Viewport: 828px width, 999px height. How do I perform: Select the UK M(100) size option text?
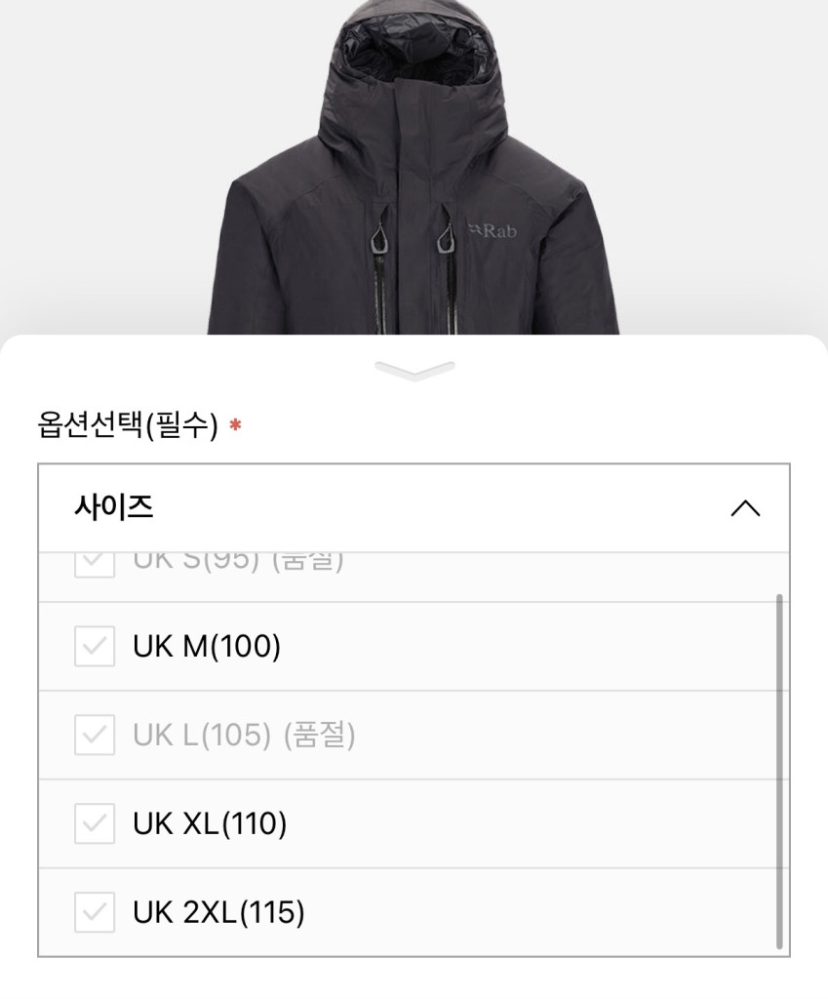207,647
